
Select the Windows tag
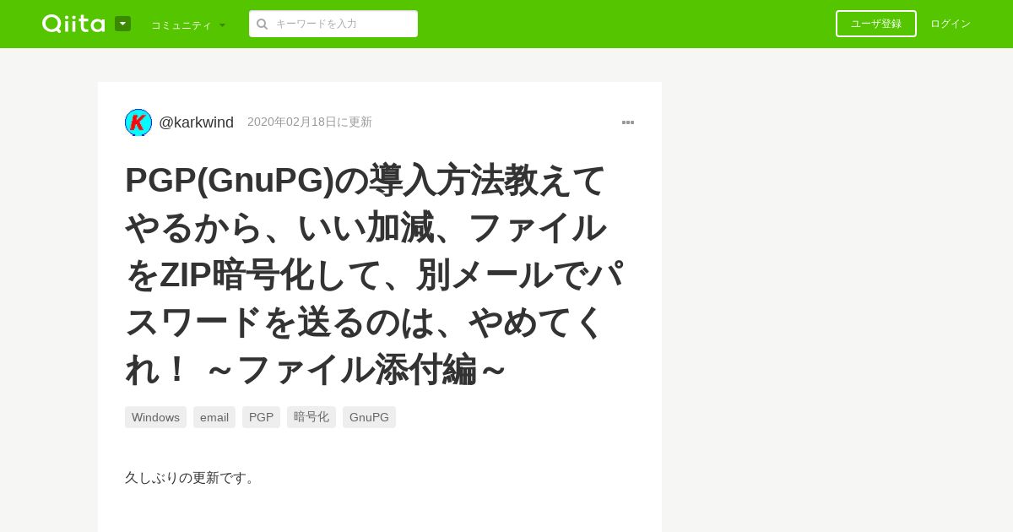tap(155, 417)
